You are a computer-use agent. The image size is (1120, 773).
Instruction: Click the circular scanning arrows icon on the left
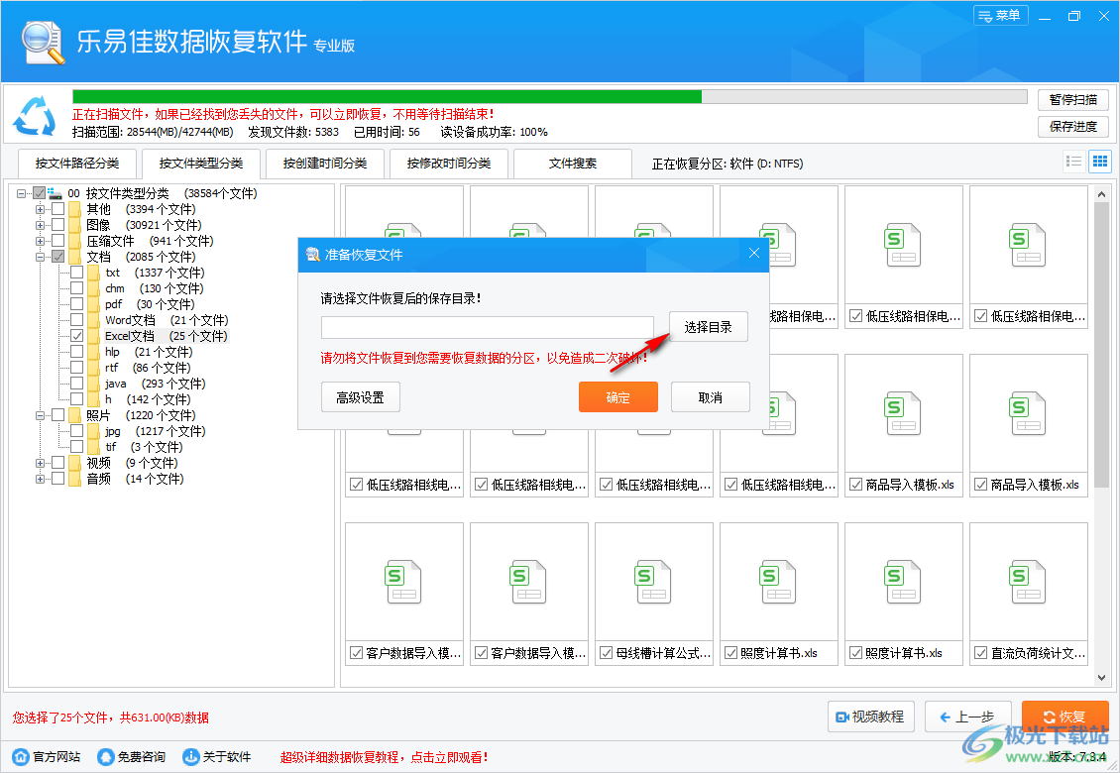[x=35, y=115]
